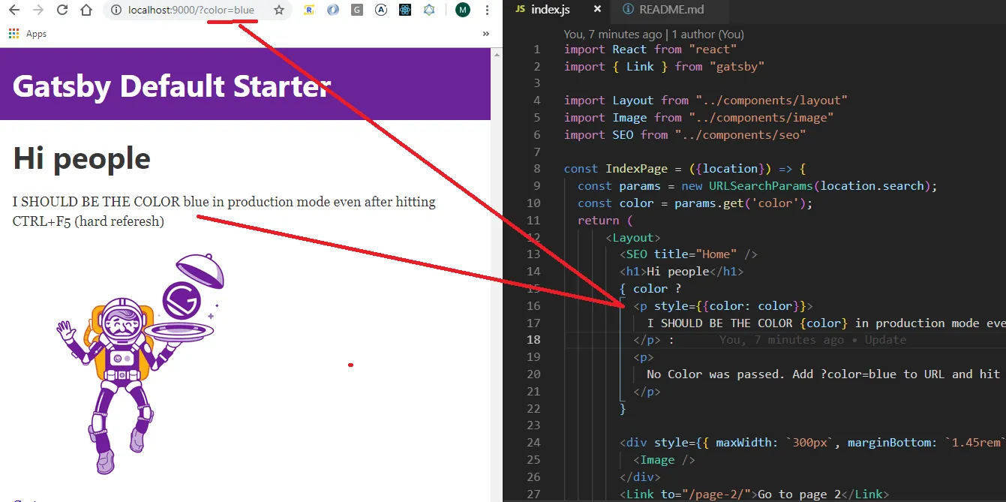Click the browser back arrow
The width and height of the screenshot is (1006, 502).
tap(14, 11)
